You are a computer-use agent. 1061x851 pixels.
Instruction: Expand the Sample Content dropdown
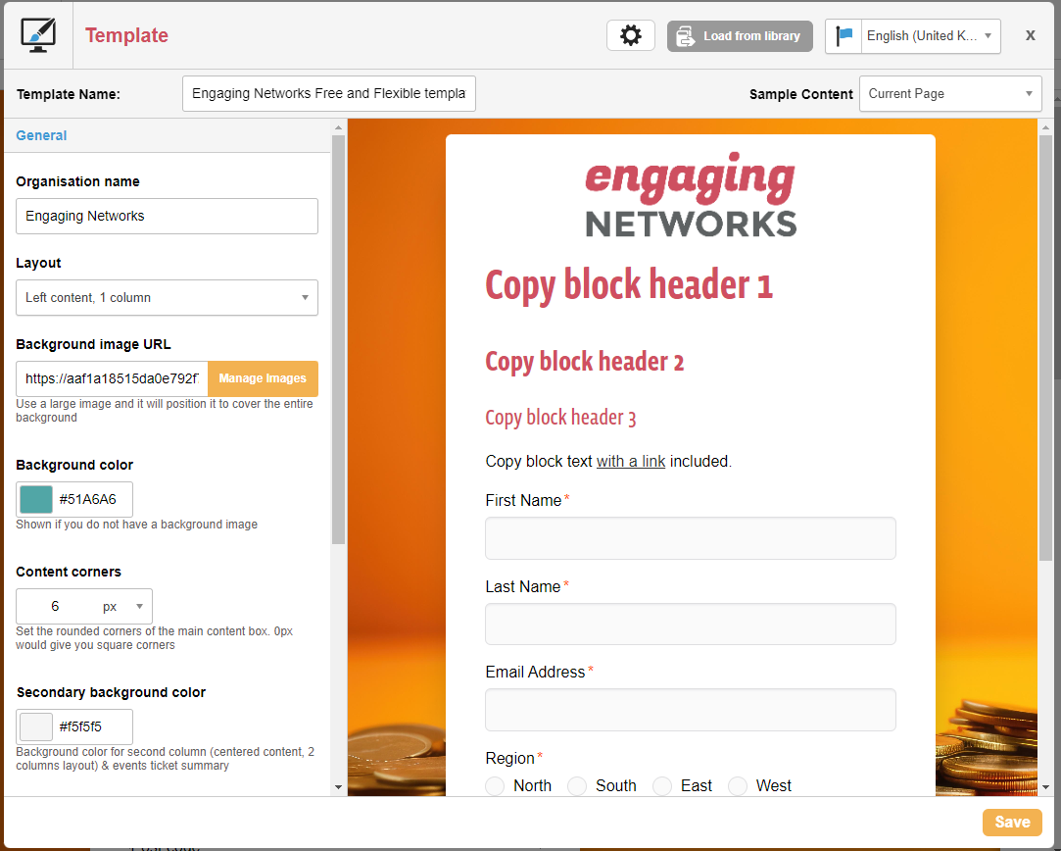(949, 94)
